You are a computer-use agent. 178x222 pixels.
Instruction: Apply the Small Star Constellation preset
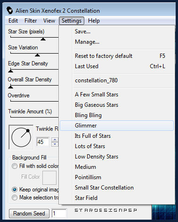(x=117, y=188)
